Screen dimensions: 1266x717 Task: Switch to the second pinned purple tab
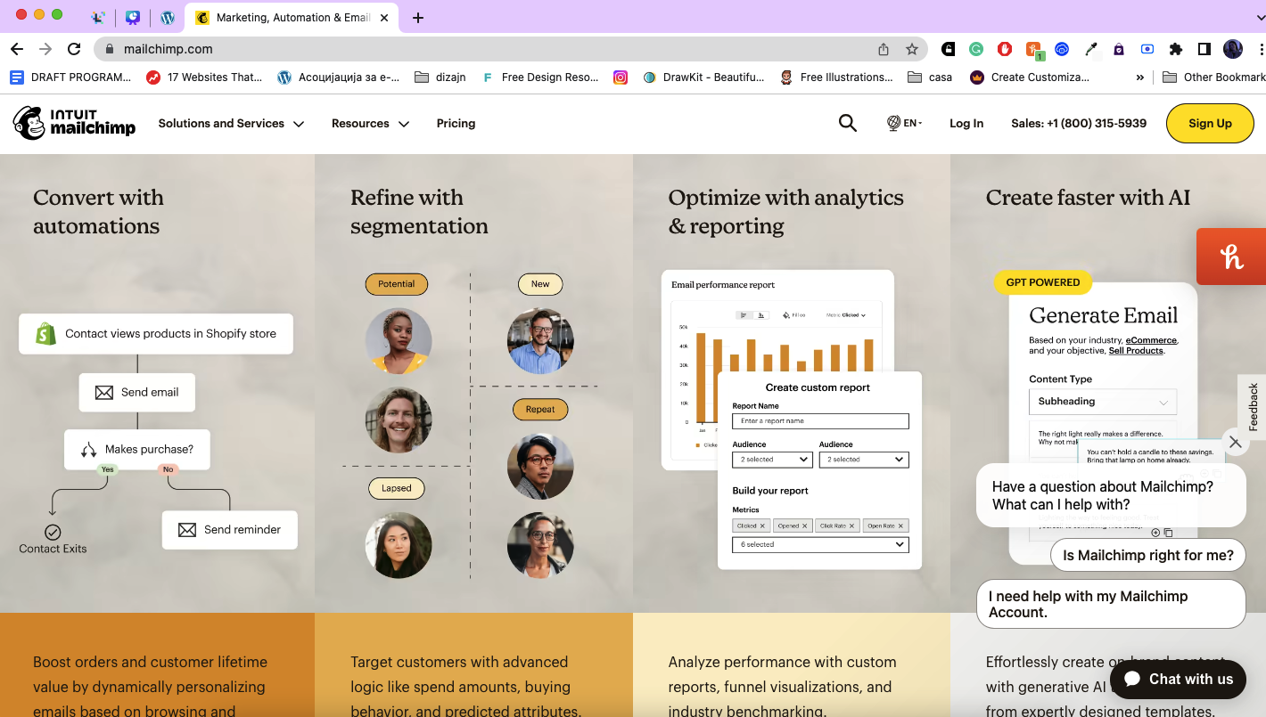pos(133,17)
